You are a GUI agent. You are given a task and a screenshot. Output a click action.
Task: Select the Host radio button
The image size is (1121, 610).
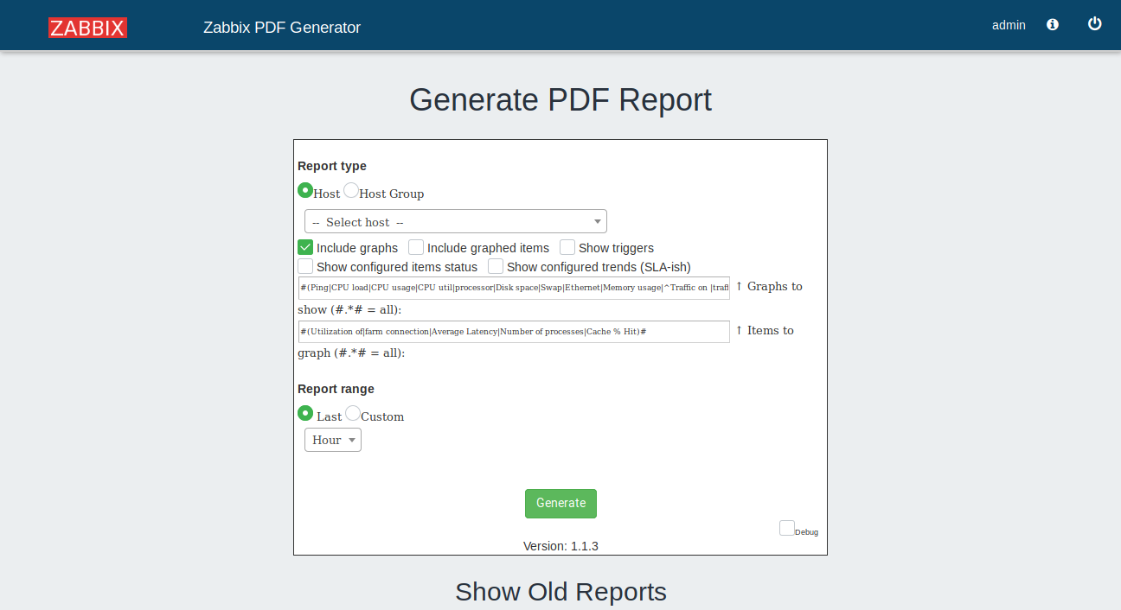point(305,191)
